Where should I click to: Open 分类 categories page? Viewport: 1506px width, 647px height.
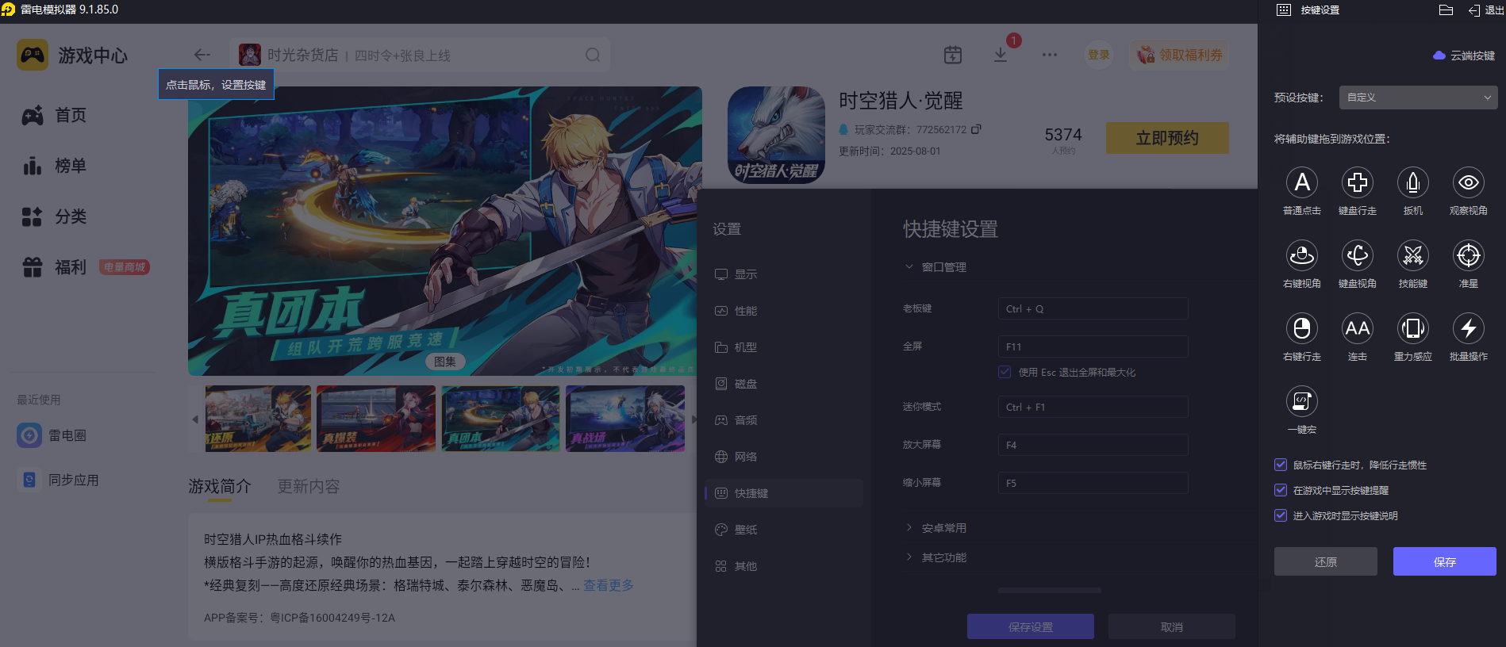pyautogui.click(x=54, y=216)
